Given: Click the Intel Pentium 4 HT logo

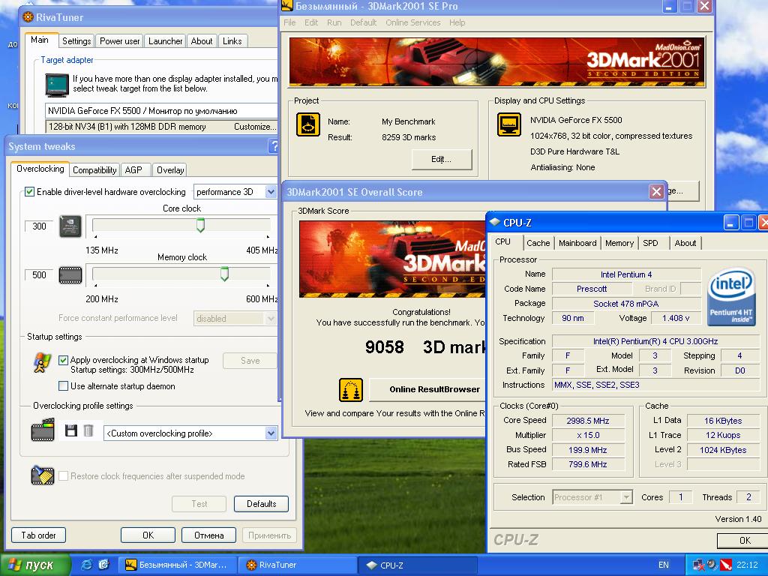Looking at the screenshot, I should tap(731, 296).
